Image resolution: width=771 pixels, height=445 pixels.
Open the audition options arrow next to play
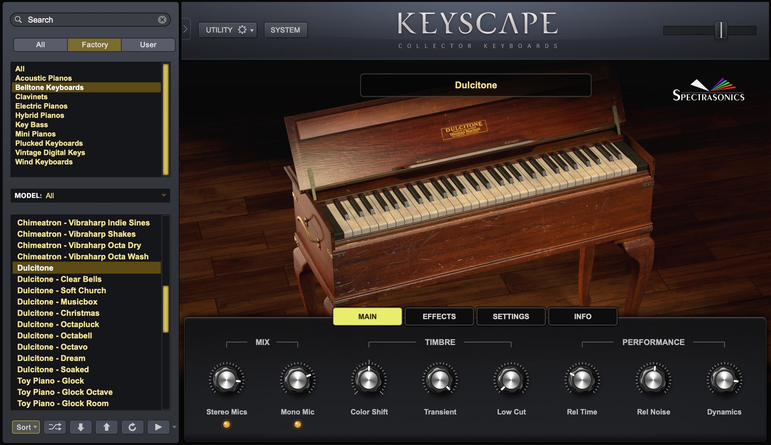tap(174, 427)
